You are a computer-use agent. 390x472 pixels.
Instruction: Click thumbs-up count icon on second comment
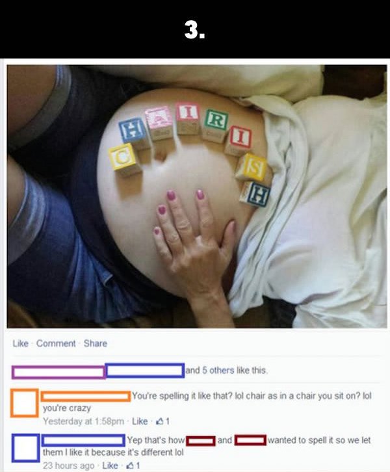pos(133,465)
